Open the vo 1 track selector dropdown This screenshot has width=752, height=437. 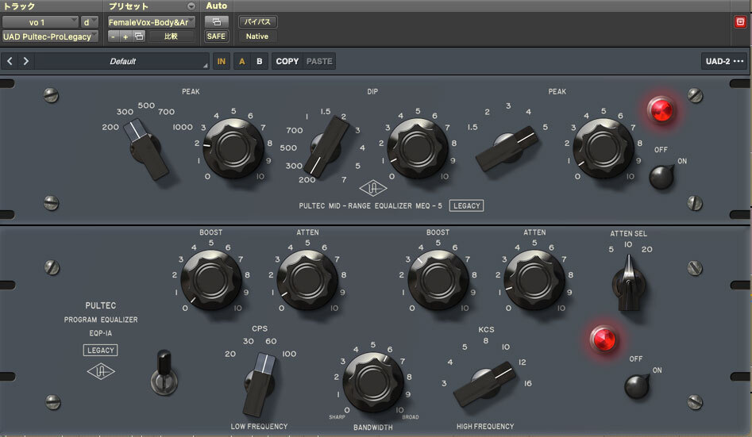[x=40, y=21]
